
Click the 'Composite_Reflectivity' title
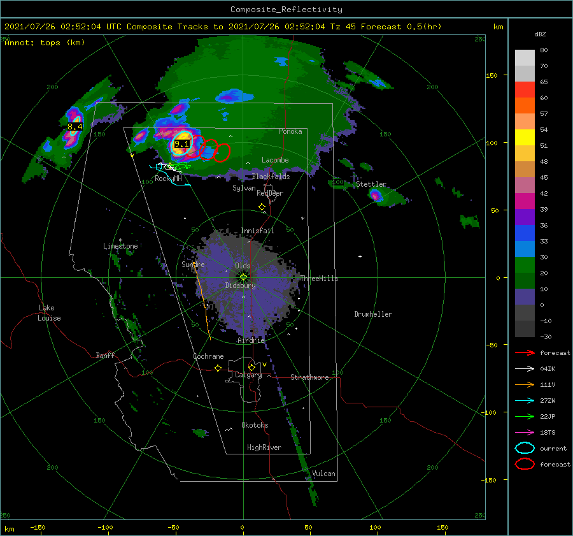click(286, 10)
